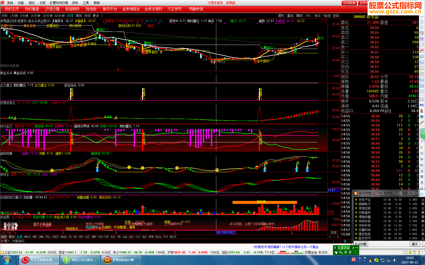Viewport: 425px width, 265px height.
Task: Click the 返回 button
Action: pos(336,16)
